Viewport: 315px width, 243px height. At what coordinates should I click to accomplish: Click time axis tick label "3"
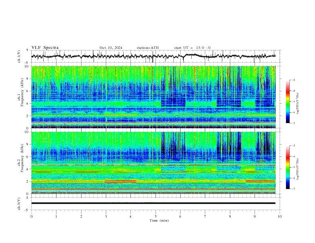point(106,216)
